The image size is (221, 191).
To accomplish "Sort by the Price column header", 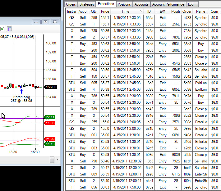I will [x=105, y=11].
